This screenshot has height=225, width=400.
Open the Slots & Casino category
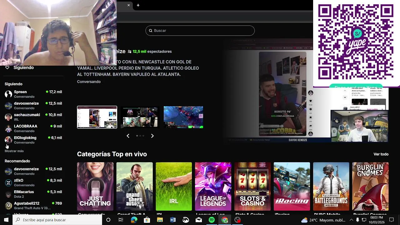(252, 187)
